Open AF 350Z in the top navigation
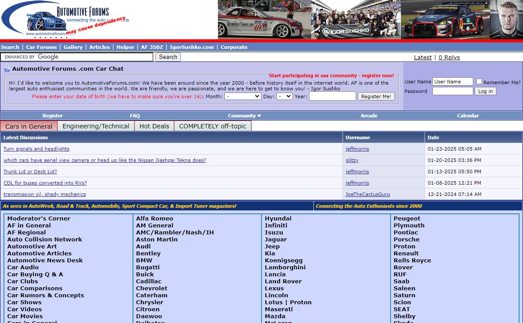523x323 pixels. point(152,47)
